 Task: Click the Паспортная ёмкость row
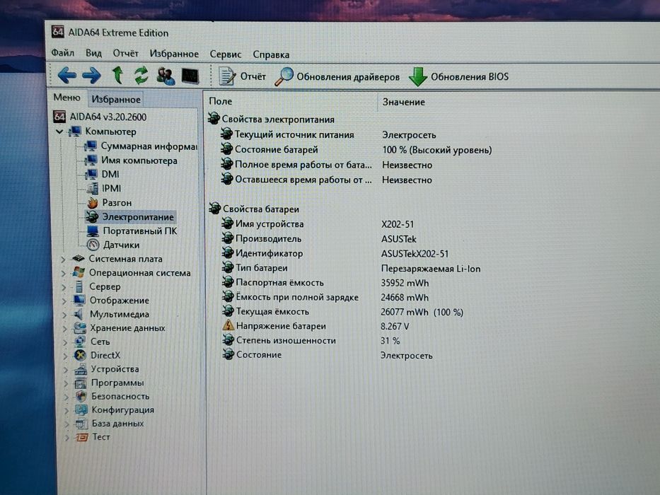coord(326,283)
